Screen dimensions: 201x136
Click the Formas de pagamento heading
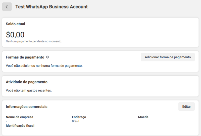25,57
